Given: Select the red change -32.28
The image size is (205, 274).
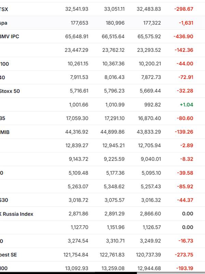Looking at the screenshot, I should tap(185, 91).
